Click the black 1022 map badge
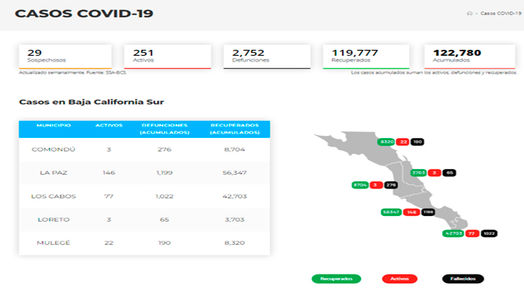The width and height of the screenshot is (524, 289). 489,233
